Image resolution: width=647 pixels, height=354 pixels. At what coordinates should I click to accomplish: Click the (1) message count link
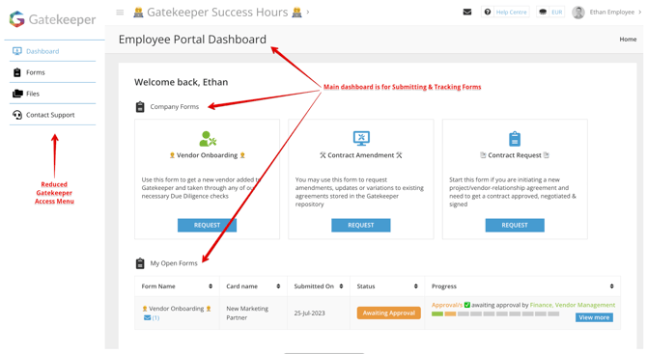tap(155, 317)
